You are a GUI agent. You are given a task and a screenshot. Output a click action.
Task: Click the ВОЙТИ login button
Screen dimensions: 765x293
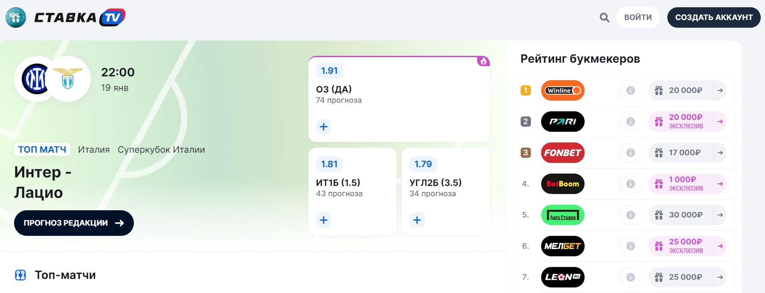coord(637,17)
